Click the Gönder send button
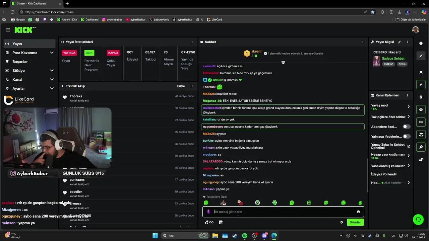Image resolution: width=429 pixels, height=241 pixels. click(x=355, y=222)
